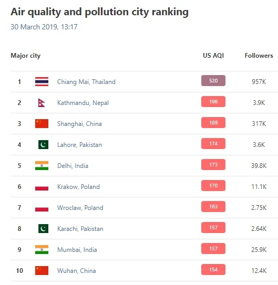
Task: Click the Poland flag beside Krakow
Action: [x=42, y=186]
